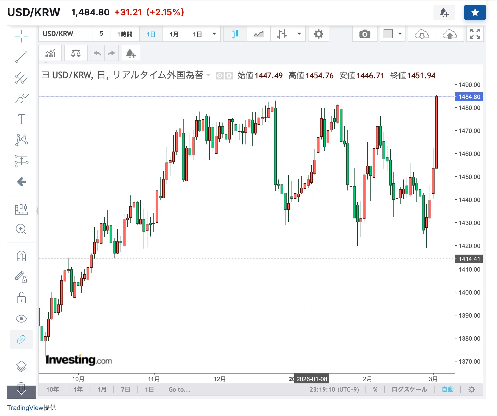The width and height of the screenshot is (497, 416).
Task: Select the trend line drawing tool
Action: point(21,57)
